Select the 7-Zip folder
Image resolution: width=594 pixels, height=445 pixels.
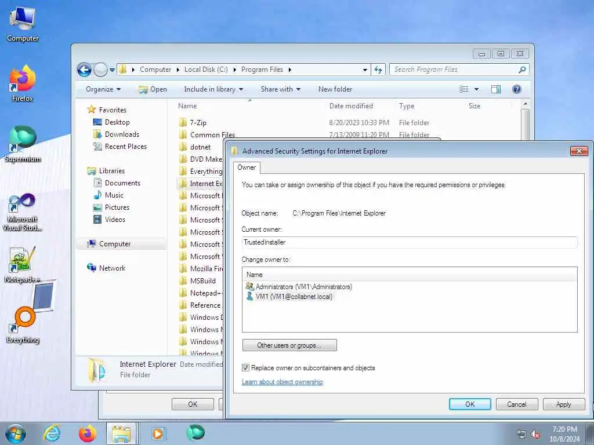click(x=198, y=123)
